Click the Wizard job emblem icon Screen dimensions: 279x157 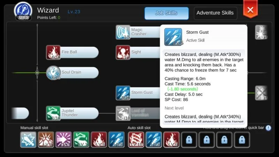pyautogui.click(x=23, y=11)
